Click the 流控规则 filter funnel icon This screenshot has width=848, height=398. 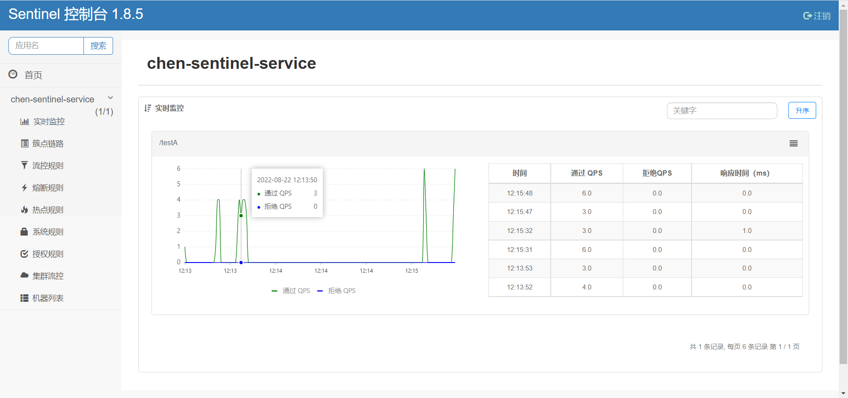(x=24, y=165)
